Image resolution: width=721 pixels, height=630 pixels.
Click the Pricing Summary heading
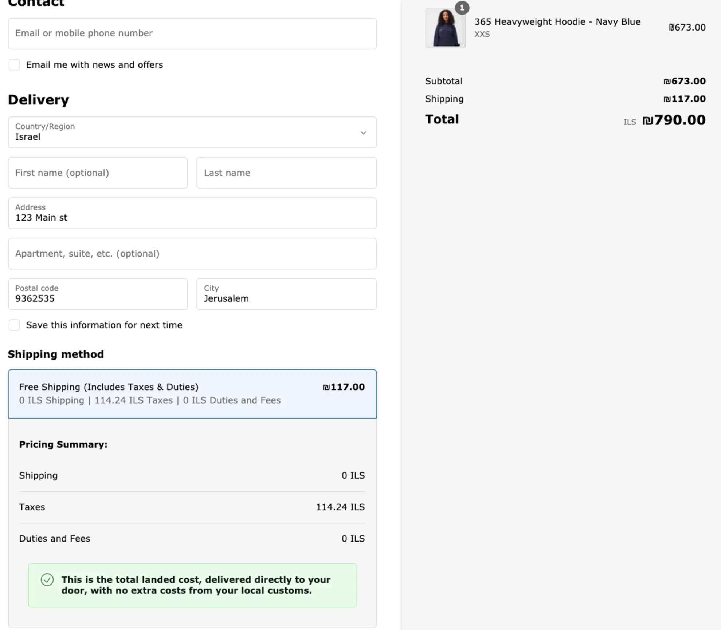point(63,445)
